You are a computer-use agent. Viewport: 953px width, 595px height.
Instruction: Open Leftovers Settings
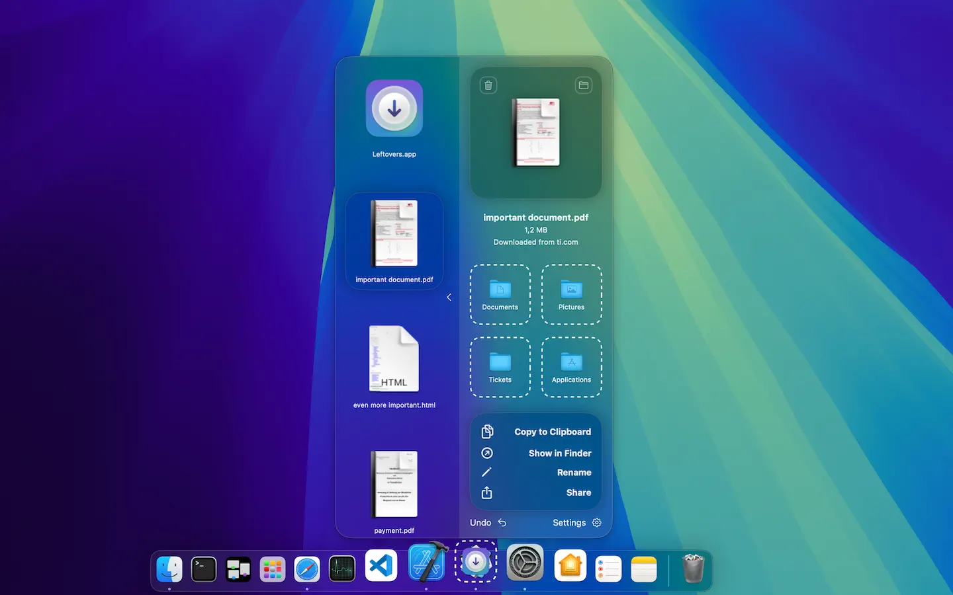click(576, 522)
